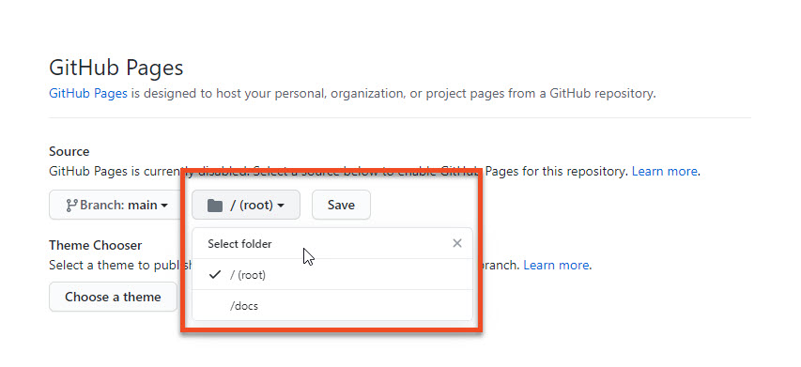Close the Select folder popup

pos(457,243)
